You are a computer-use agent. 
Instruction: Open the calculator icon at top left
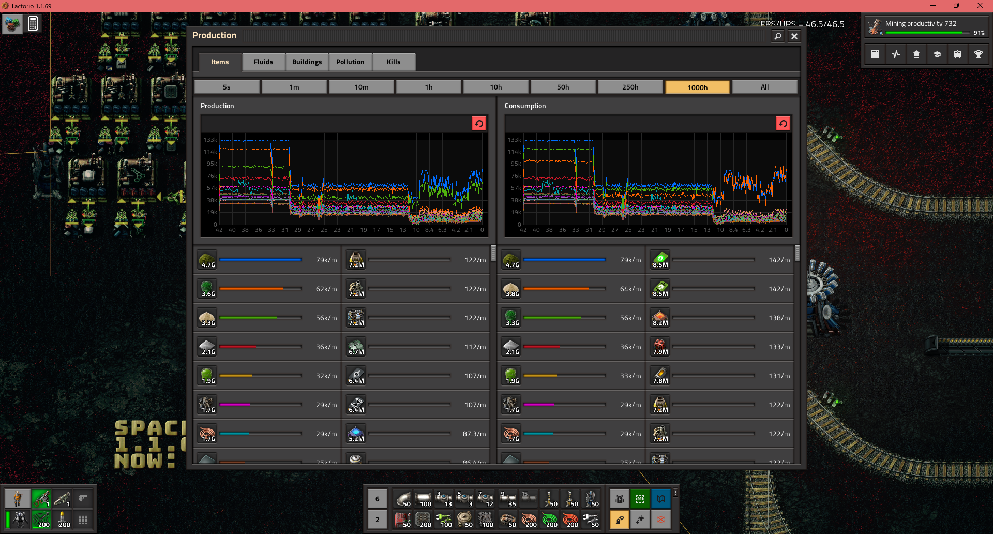tap(33, 24)
